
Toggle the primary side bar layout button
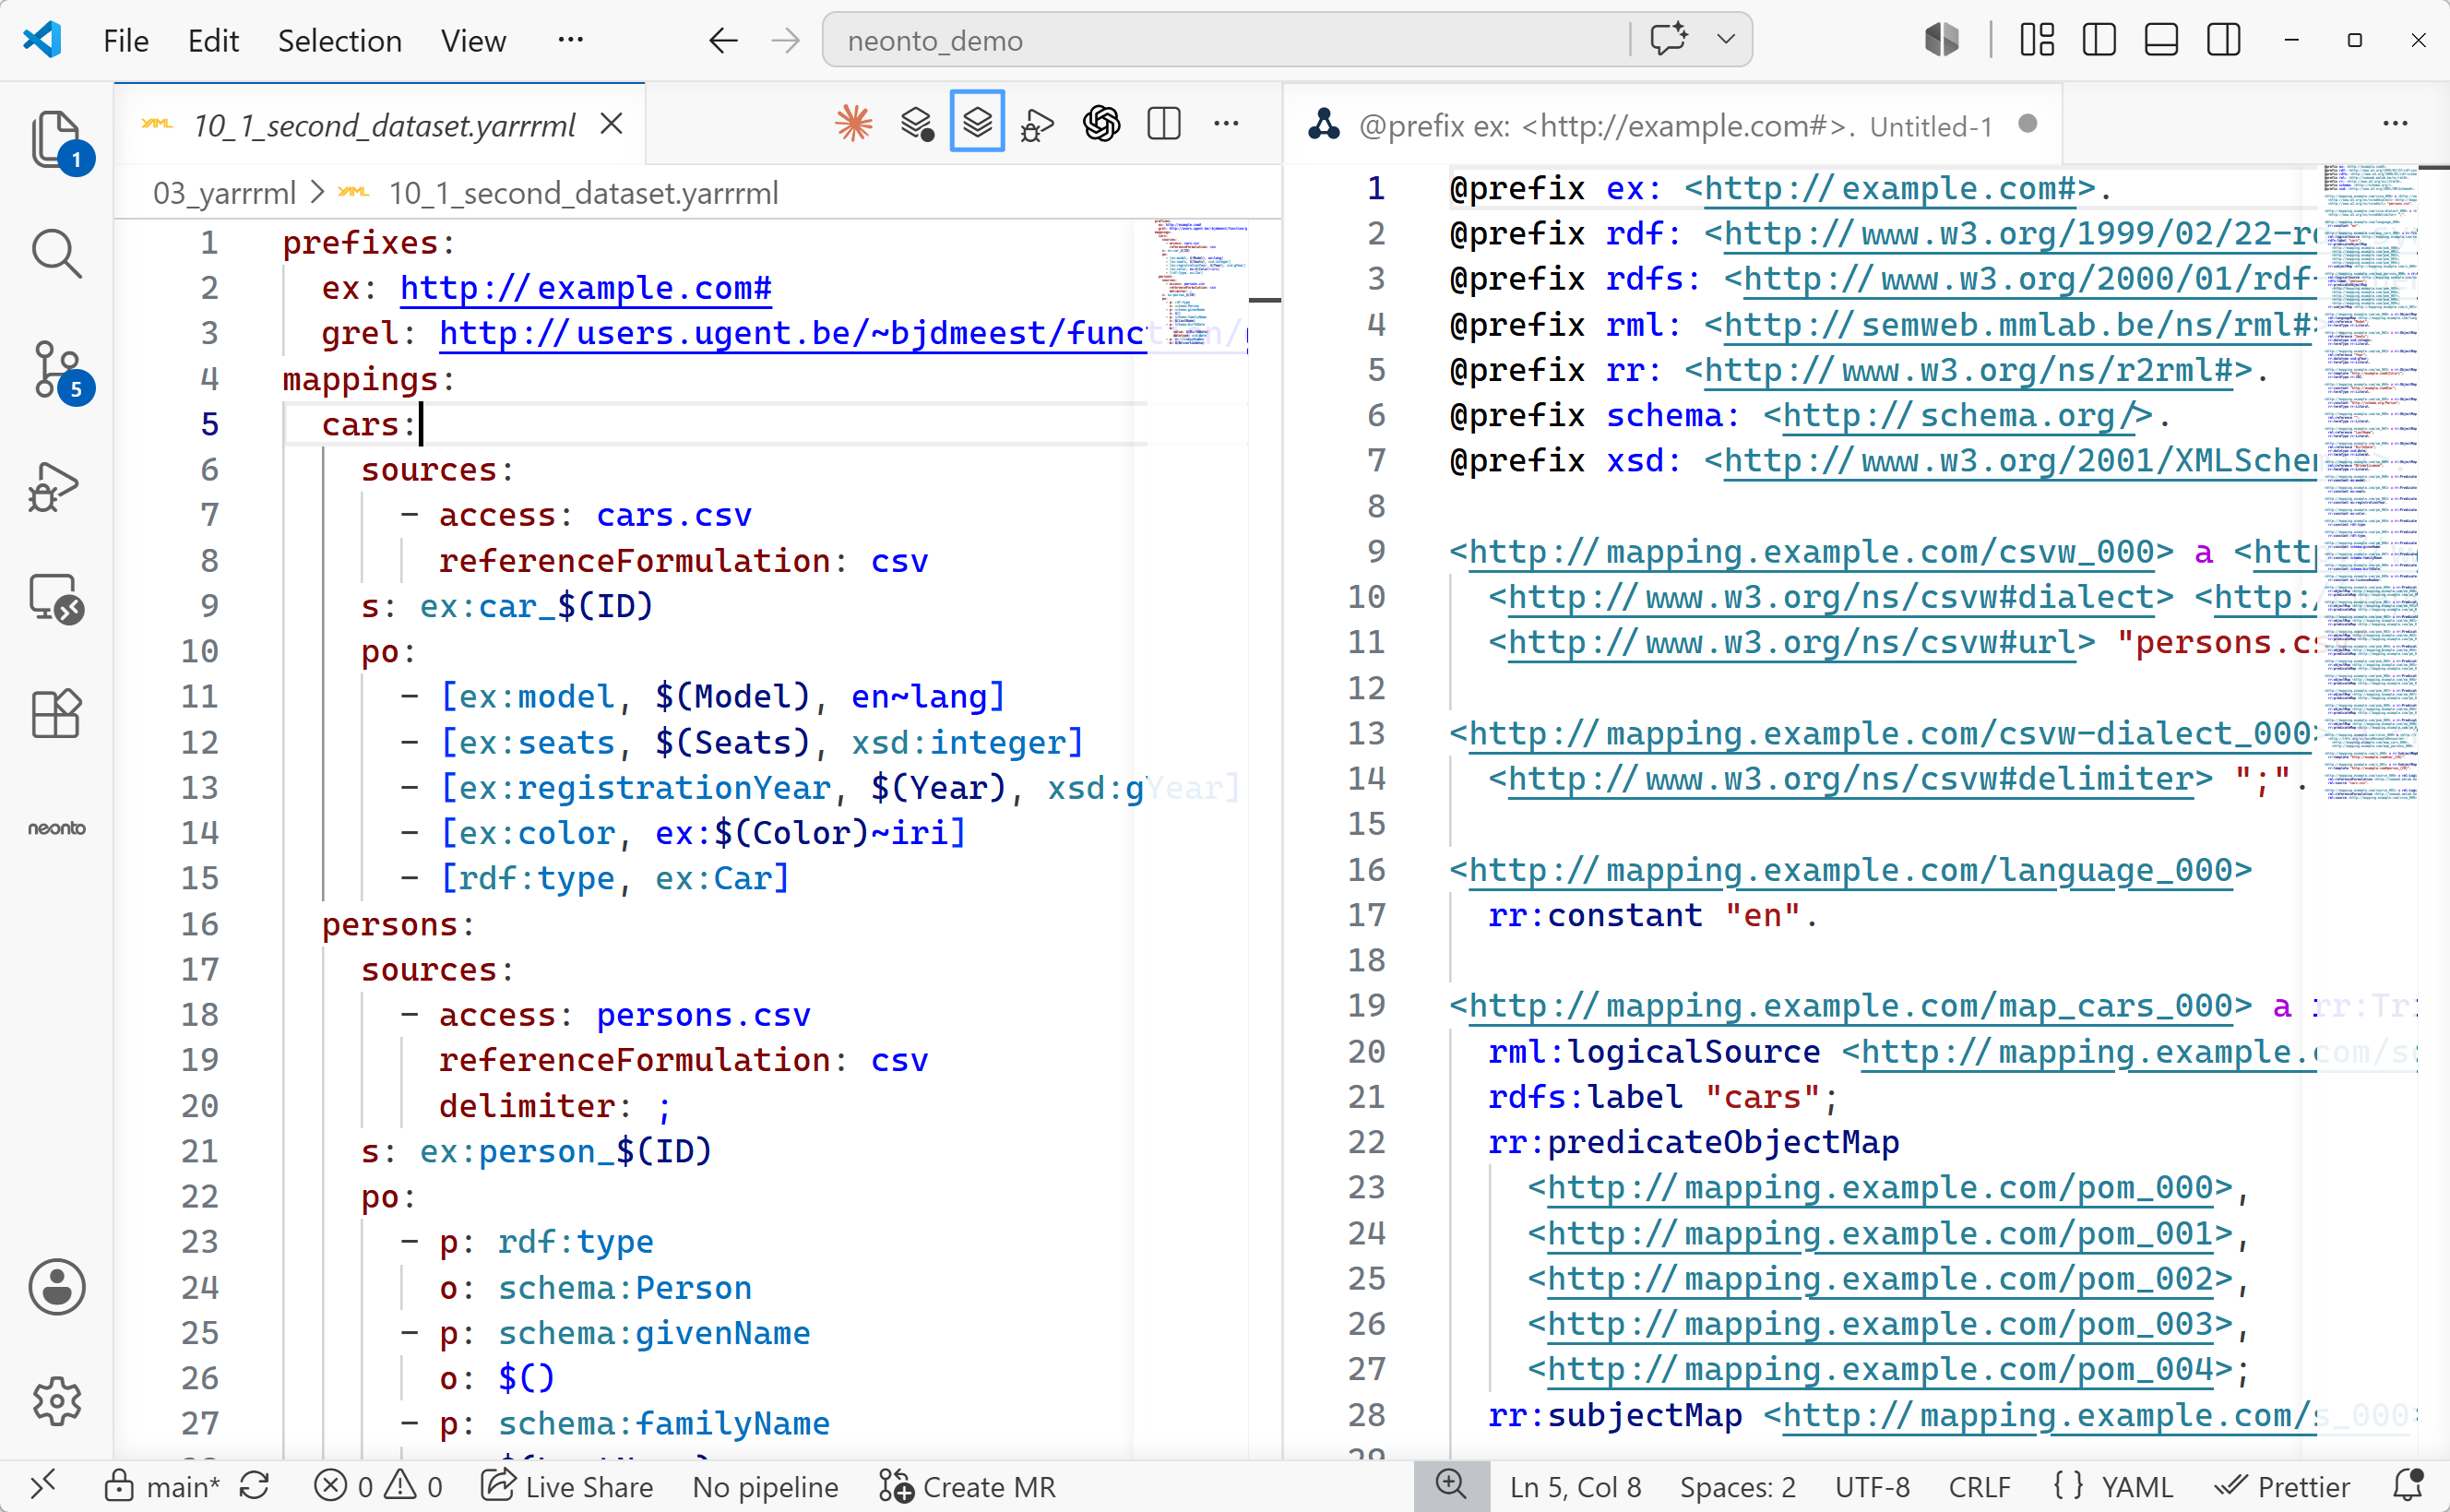(2099, 40)
